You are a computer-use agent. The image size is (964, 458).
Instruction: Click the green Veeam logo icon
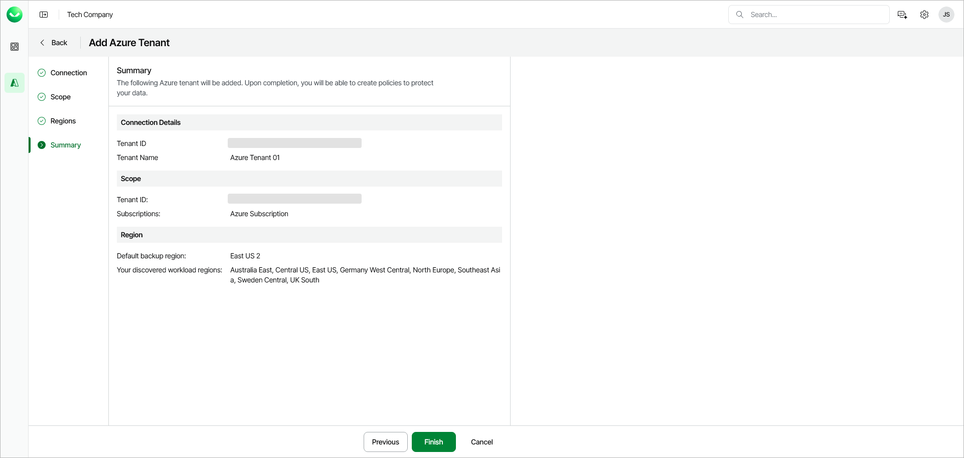15,15
